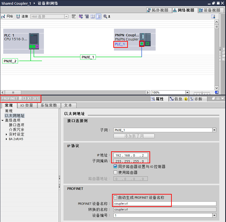Viewport: 226px width, 222px height.
Task: Click the 子网掩码 subnet mask field
Action: click(130, 161)
